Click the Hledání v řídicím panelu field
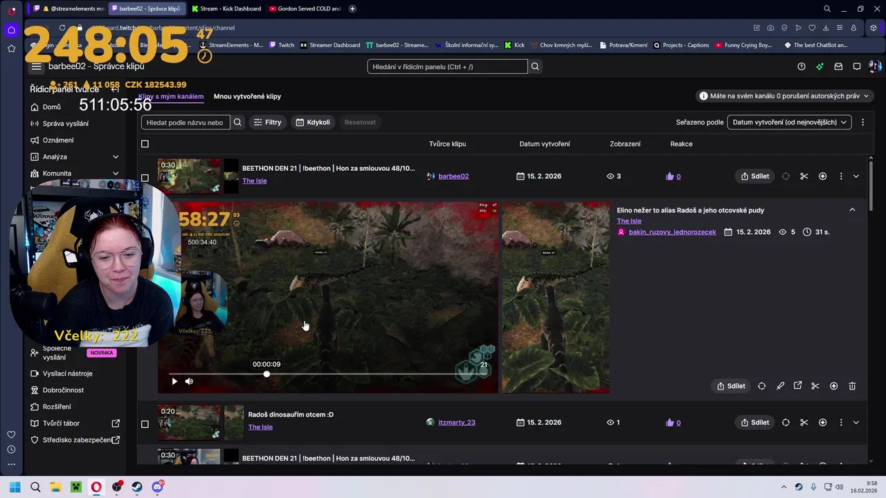Image resolution: width=886 pixels, height=498 pixels. [447, 66]
